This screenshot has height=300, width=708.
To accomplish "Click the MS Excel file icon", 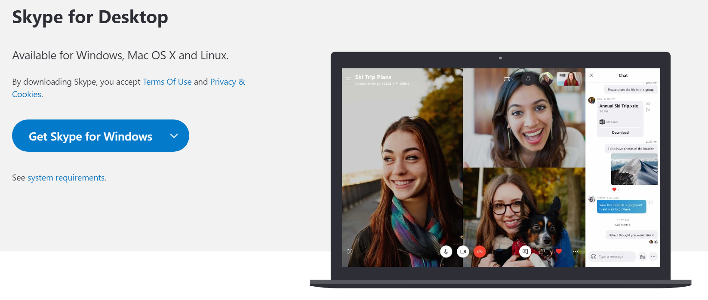I will (602, 122).
